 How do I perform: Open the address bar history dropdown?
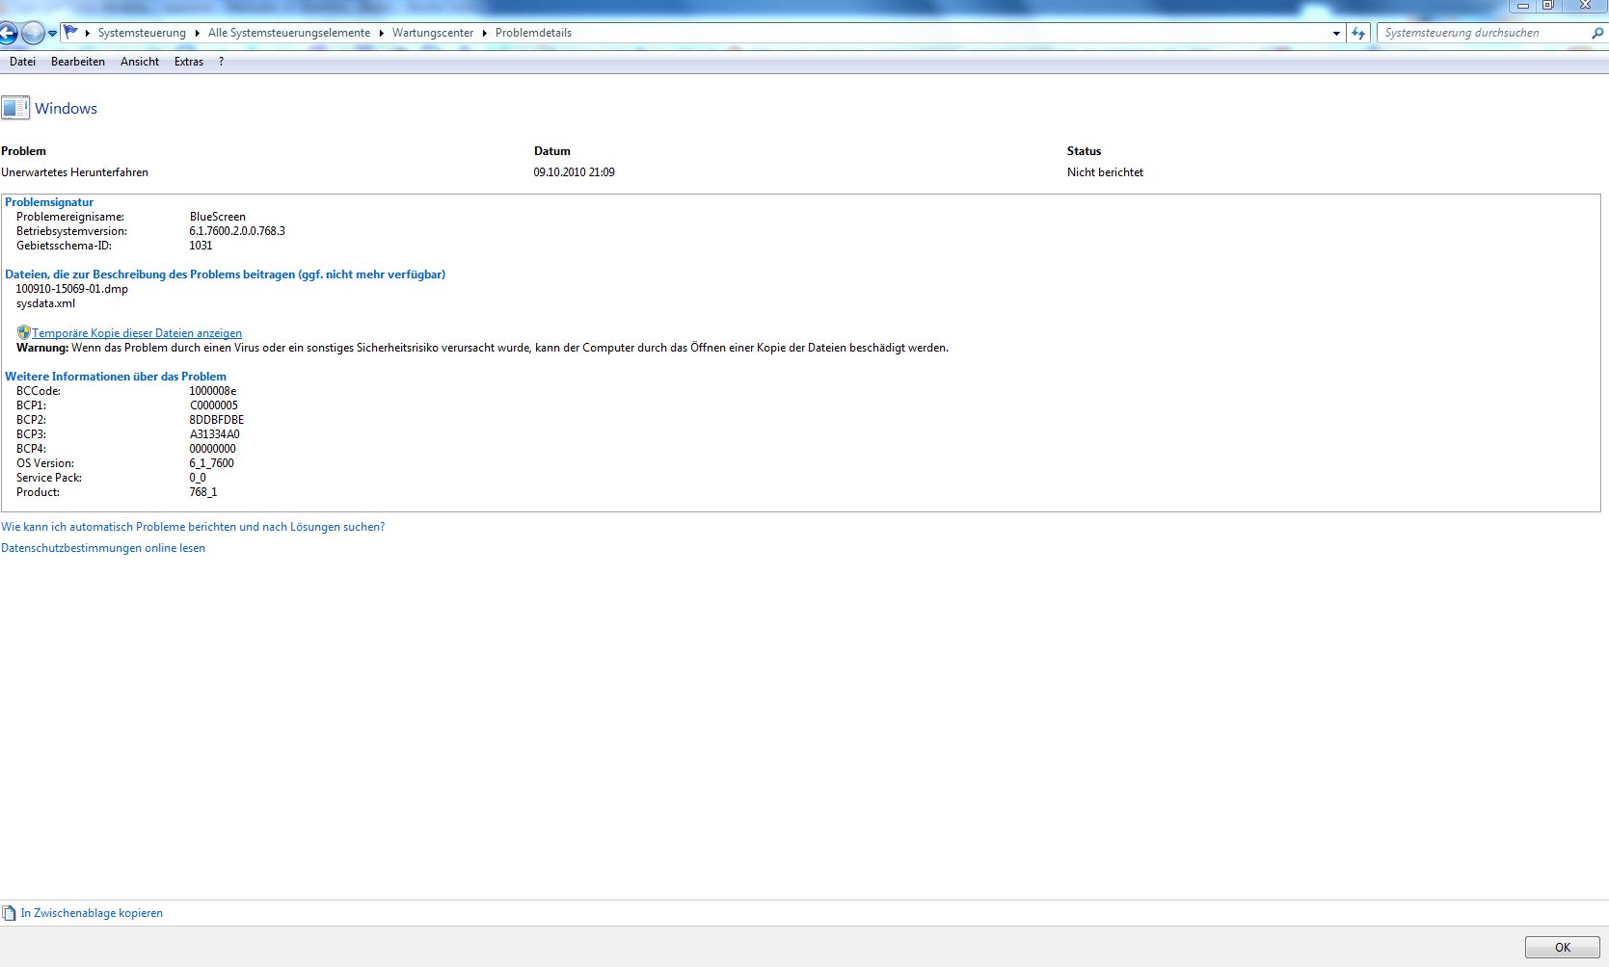pyautogui.click(x=1336, y=33)
